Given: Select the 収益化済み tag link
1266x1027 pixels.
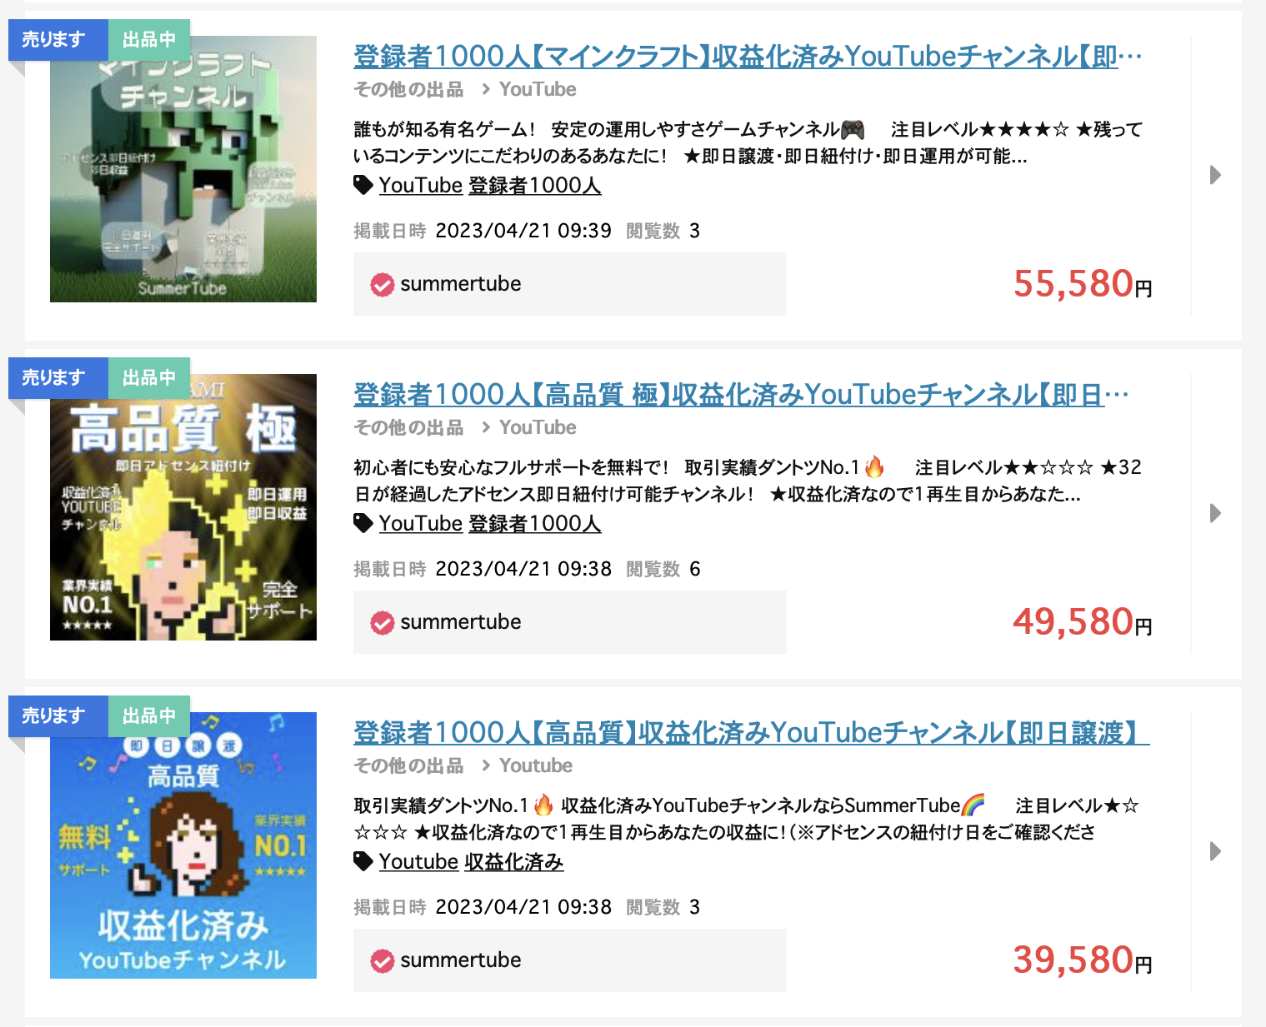Looking at the screenshot, I should pos(514,861).
